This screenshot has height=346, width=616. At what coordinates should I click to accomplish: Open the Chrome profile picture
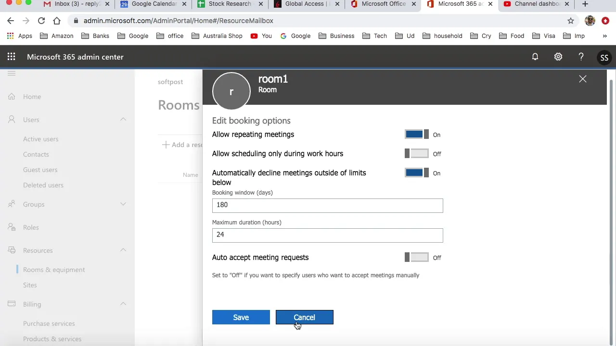tap(590, 21)
